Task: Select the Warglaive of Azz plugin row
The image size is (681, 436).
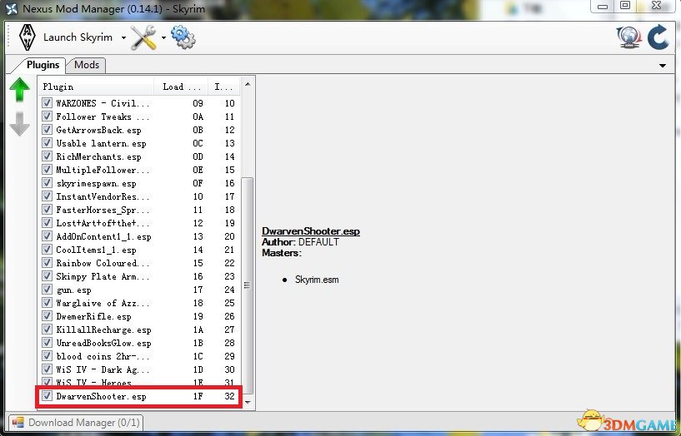Action: point(139,303)
